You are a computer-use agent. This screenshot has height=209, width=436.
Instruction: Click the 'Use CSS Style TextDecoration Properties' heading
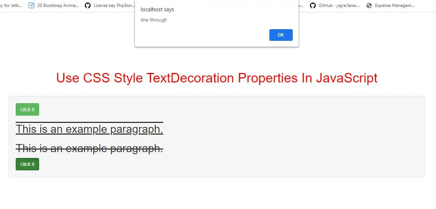coord(217,78)
